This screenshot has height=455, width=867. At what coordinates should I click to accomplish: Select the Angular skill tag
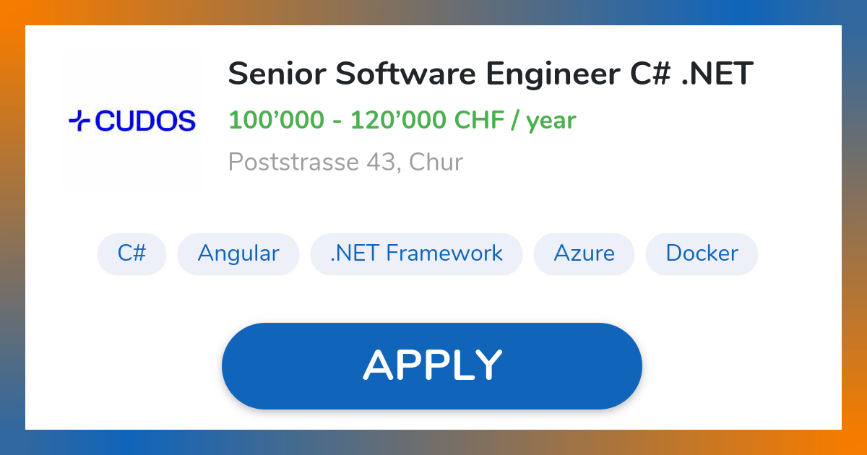tap(238, 253)
